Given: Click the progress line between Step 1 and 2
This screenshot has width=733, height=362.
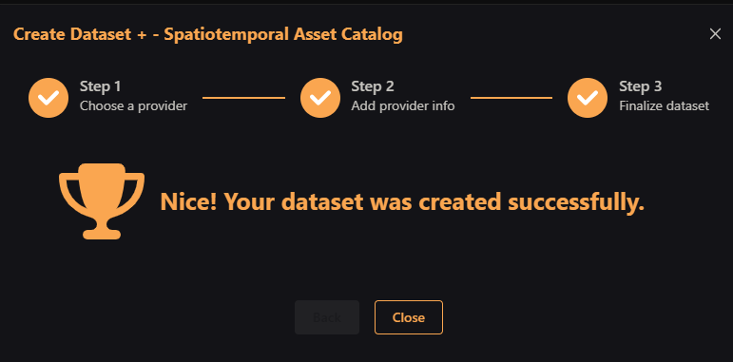Looking at the screenshot, I should [x=243, y=98].
